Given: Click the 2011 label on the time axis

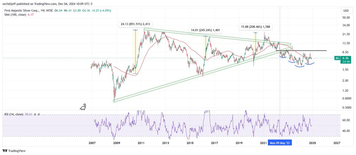Looking at the screenshot, I should 141,143.
